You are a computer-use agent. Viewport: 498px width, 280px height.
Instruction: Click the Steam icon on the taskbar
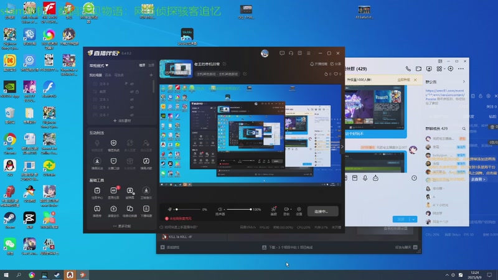click(57, 275)
